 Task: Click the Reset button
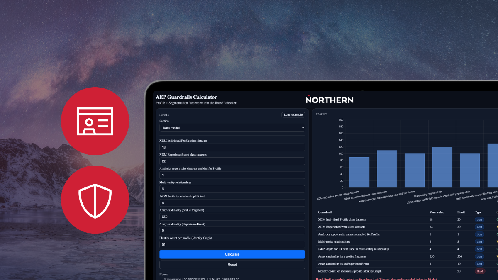232,265
